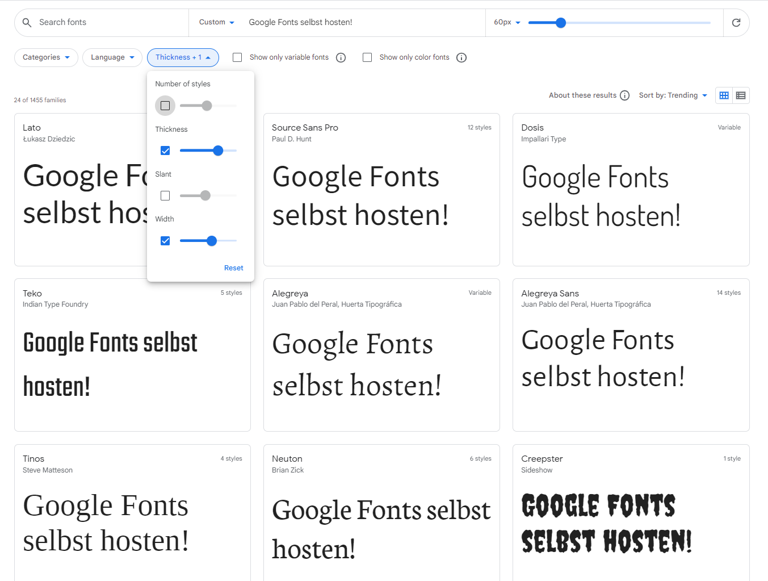Click Reset in the filter panel

pyautogui.click(x=233, y=268)
